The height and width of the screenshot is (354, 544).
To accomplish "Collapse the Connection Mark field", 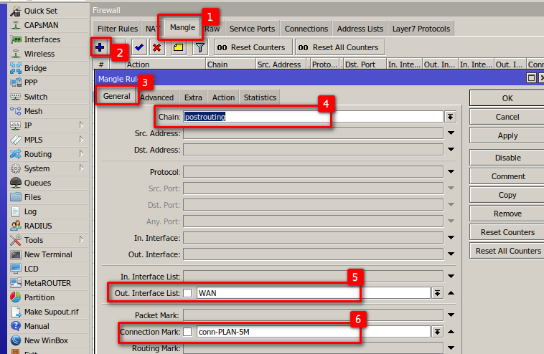I will pos(451,331).
